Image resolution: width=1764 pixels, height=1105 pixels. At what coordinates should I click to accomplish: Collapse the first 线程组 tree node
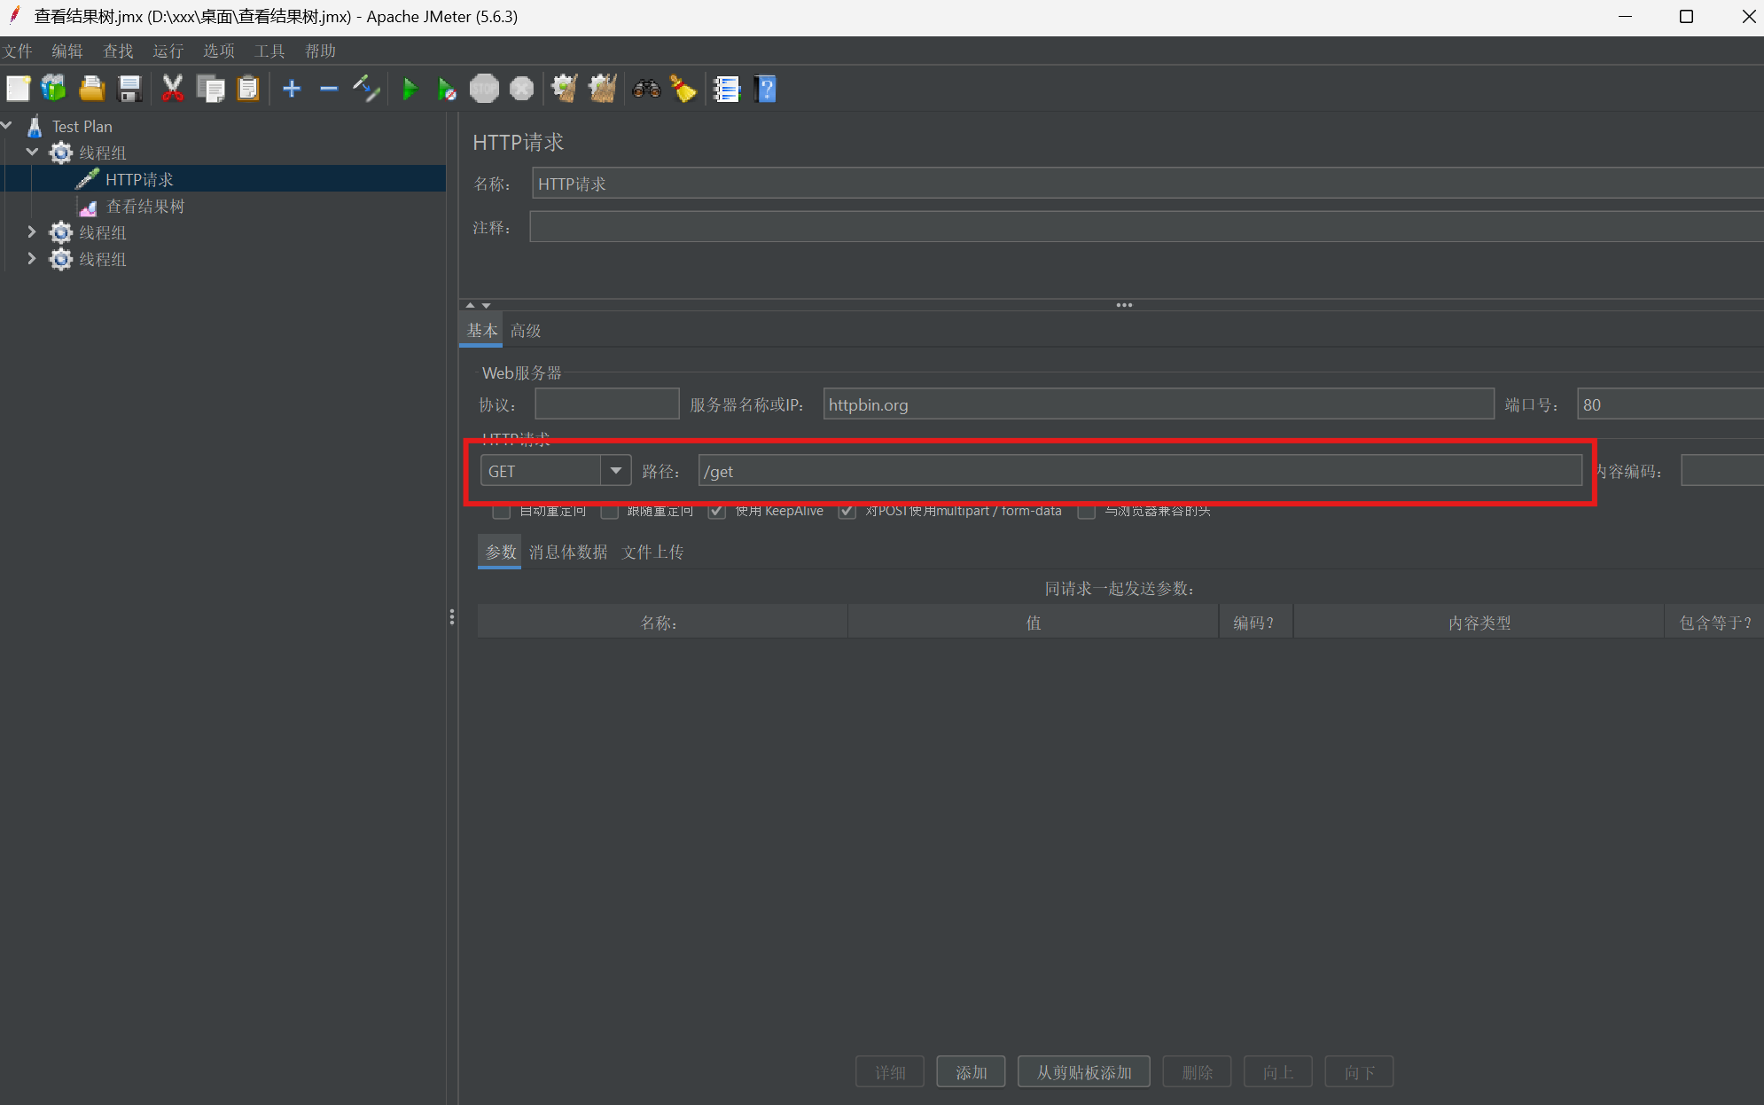(32, 153)
